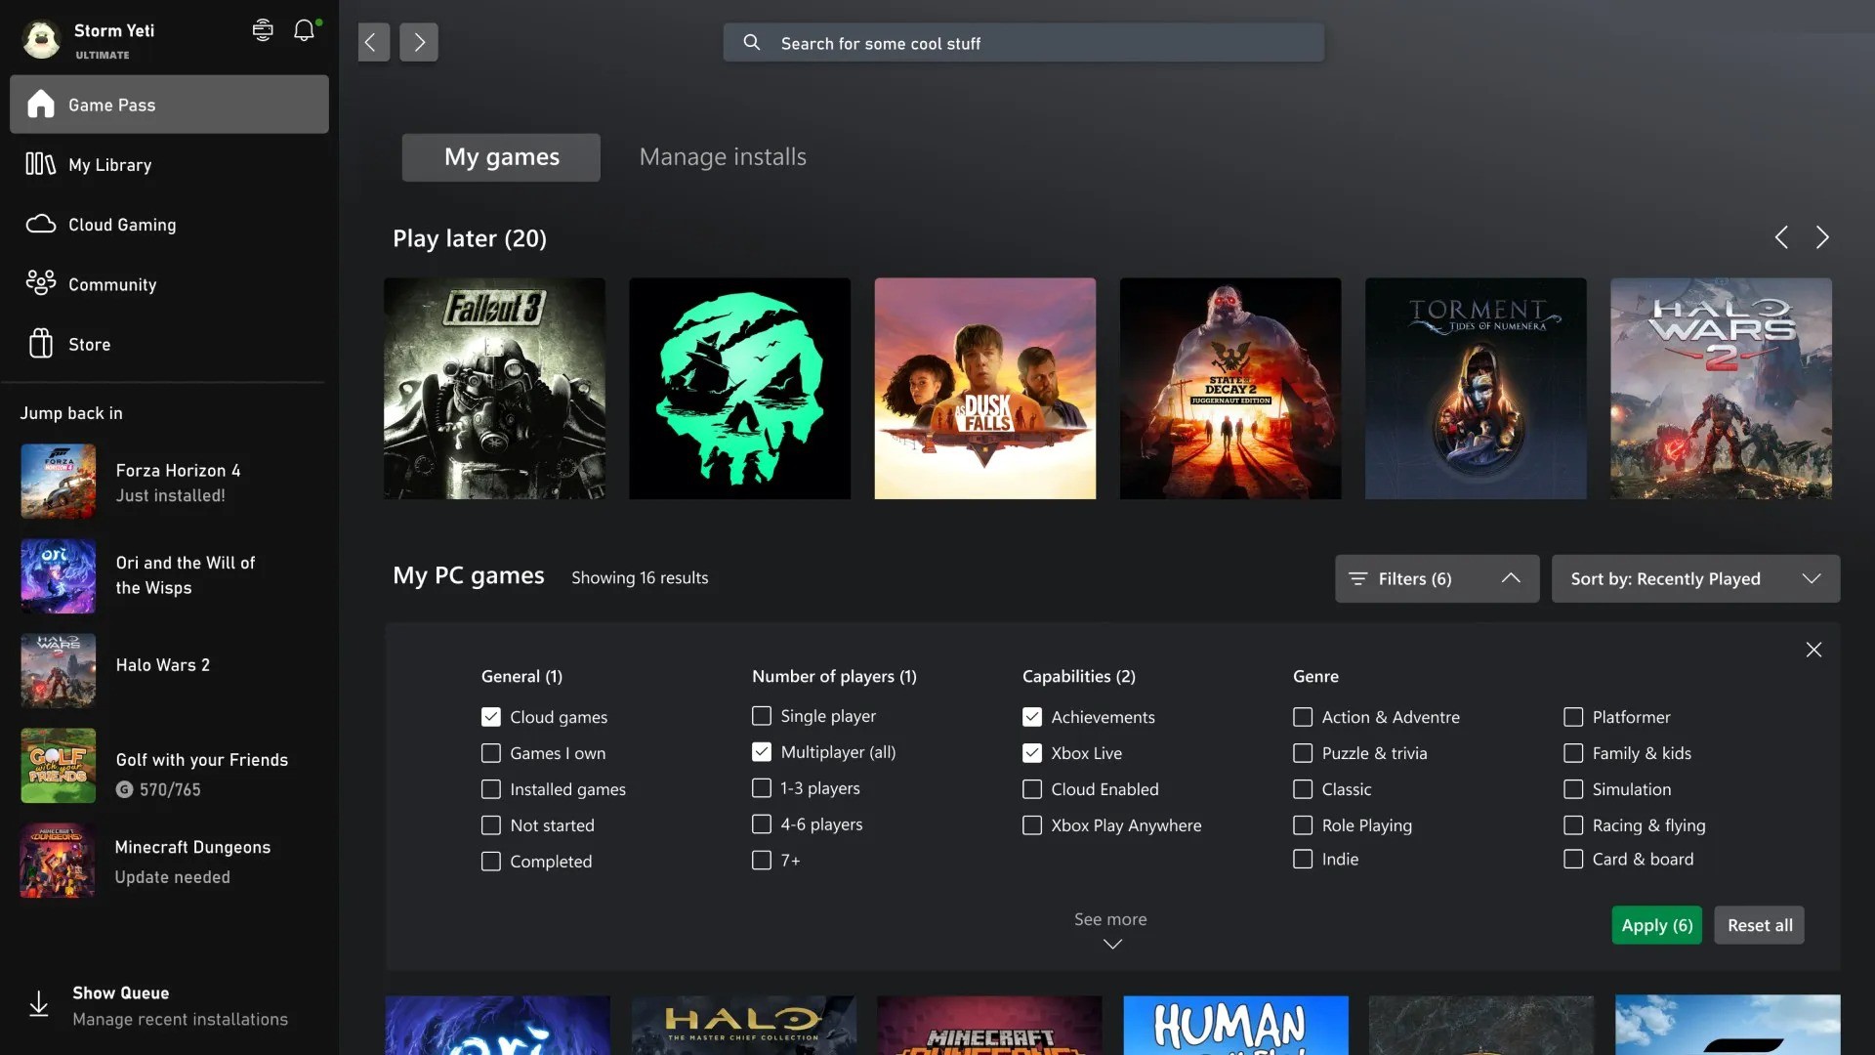Expand Sort by Recently Played dropdown

[1694, 578]
